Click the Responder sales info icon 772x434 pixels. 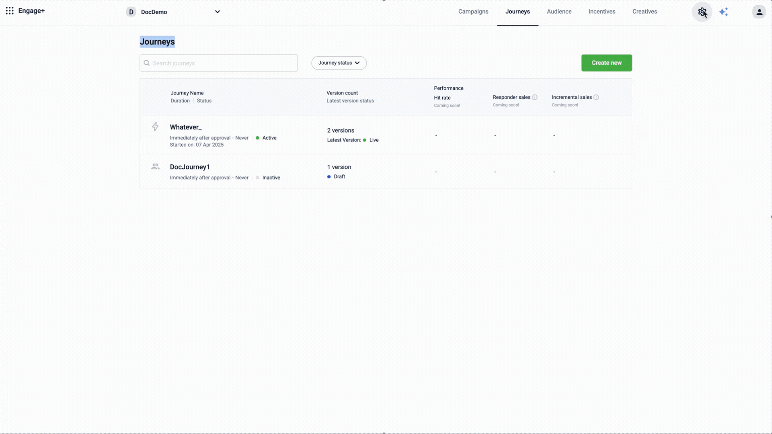tap(535, 97)
